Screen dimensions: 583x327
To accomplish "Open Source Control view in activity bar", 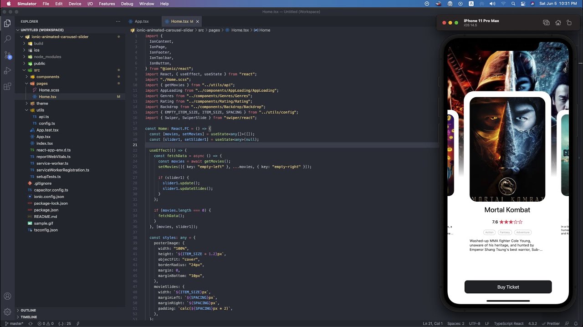I will tap(7, 55).
